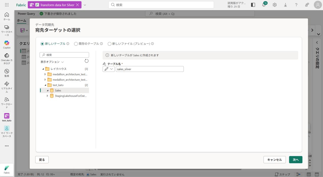
Task: Select the Sales lakehouse tree item
Action: 58,91
